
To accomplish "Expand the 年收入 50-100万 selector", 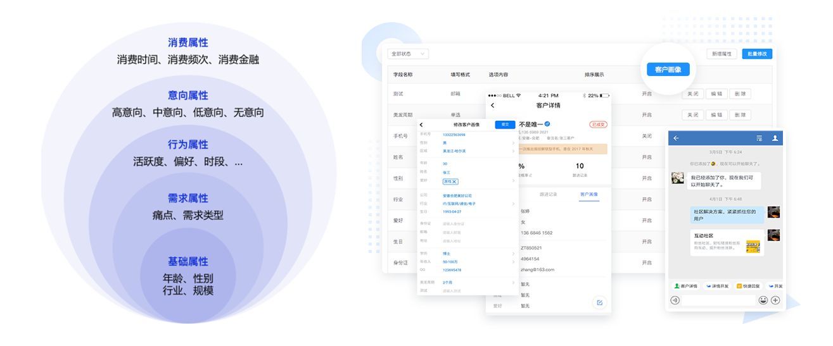I will [513, 261].
